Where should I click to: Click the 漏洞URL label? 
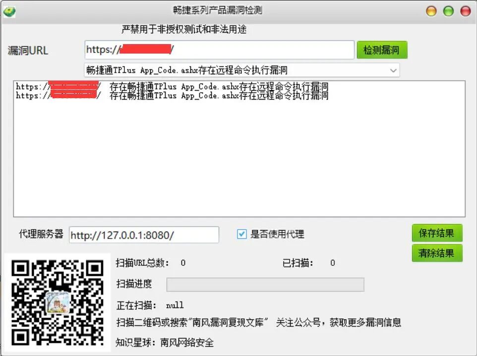coord(28,51)
